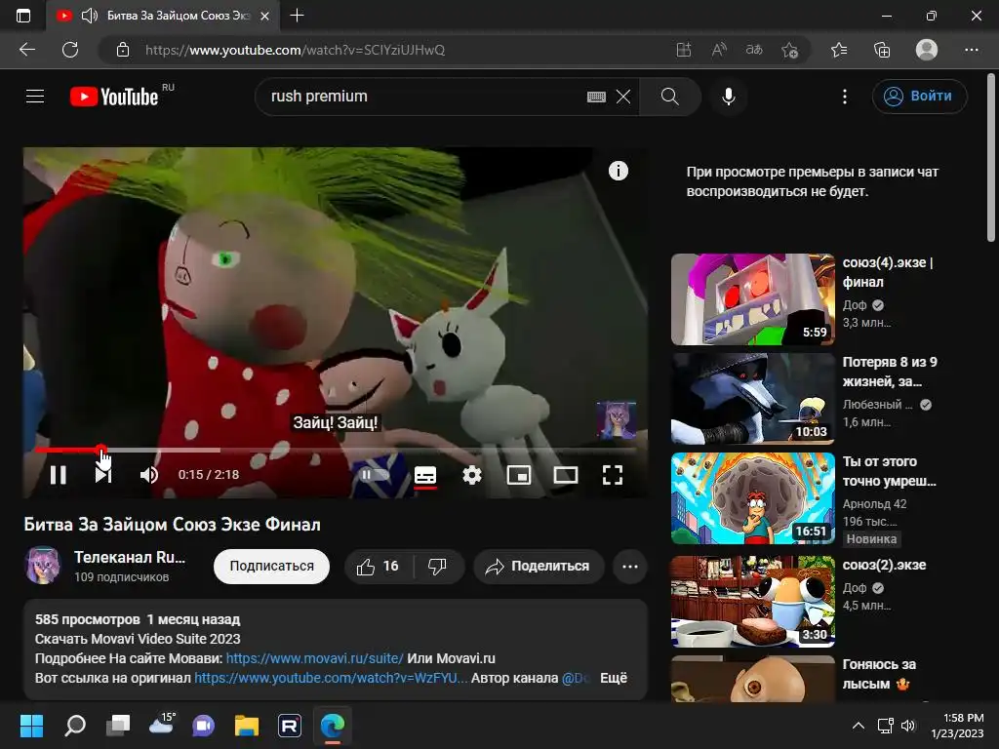The height and width of the screenshot is (749, 999).
Task: Dislike the video
Action: pyautogui.click(x=438, y=567)
